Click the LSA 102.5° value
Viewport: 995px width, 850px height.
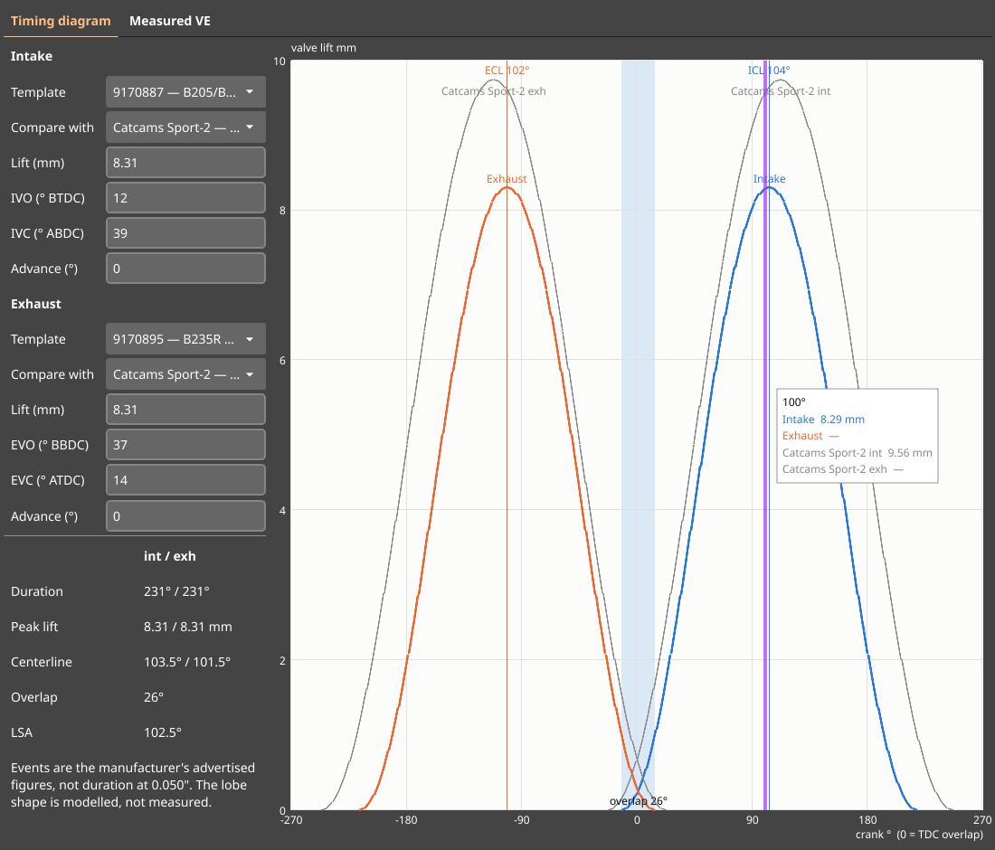(x=163, y=732)
